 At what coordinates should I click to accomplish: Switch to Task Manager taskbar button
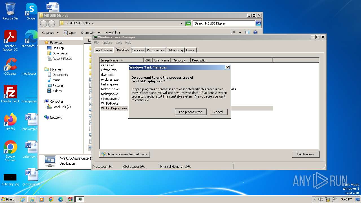(x=80, y=199)
